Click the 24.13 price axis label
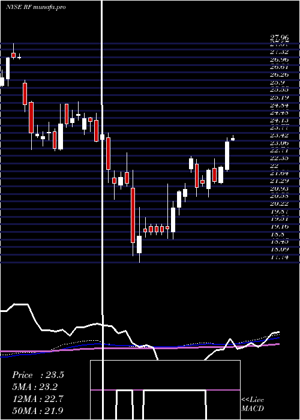Screen dimensions: 300x420 279,120
